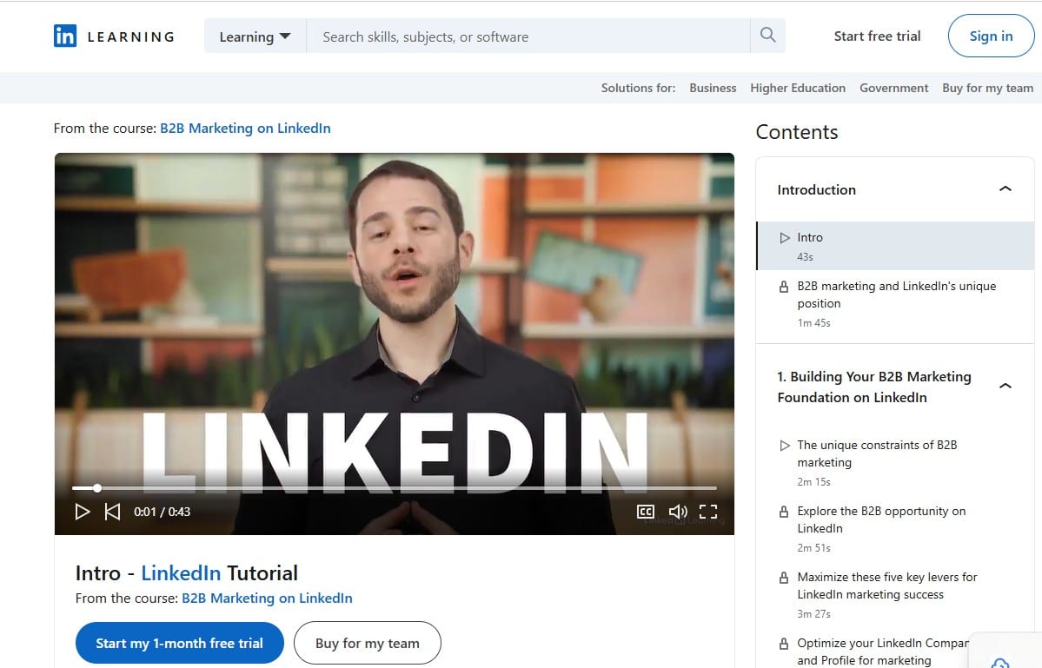Image resolution: width=1042 pixels, height=668 pixels.
Task: Click lock icon beside Explore B2B opportunity
Action: point(784,512)
